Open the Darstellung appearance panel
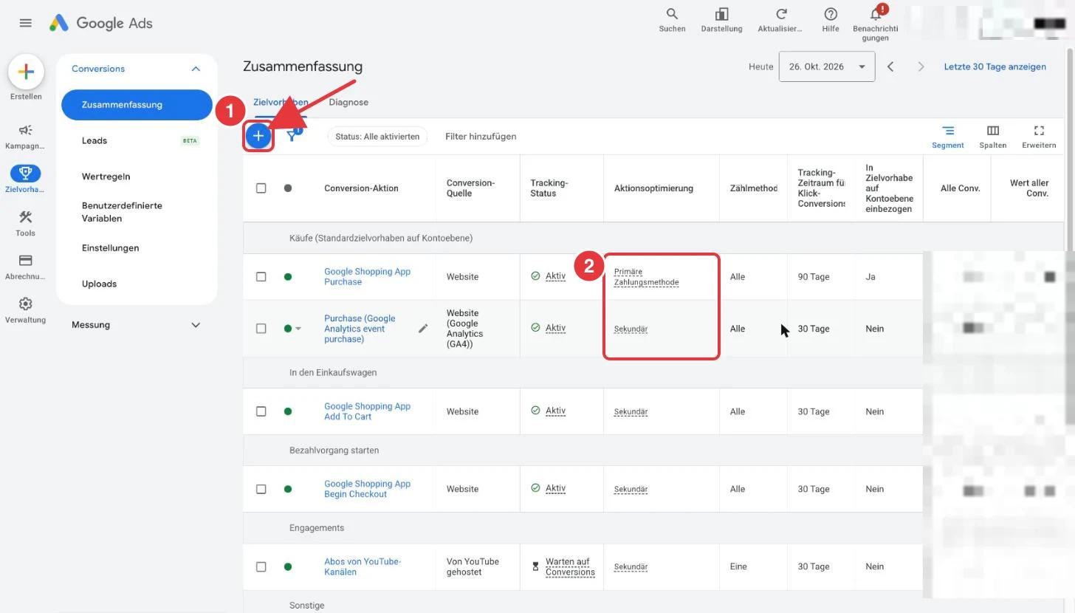Screen dimensions: 1075x613 click(x=721, y=20)
